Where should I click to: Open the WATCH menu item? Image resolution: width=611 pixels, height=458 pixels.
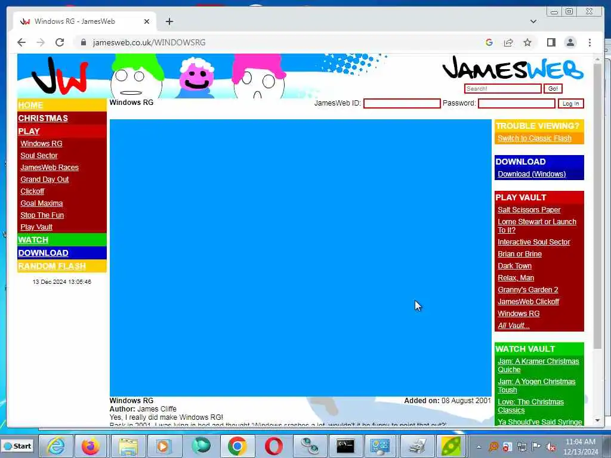coord(33,240)
